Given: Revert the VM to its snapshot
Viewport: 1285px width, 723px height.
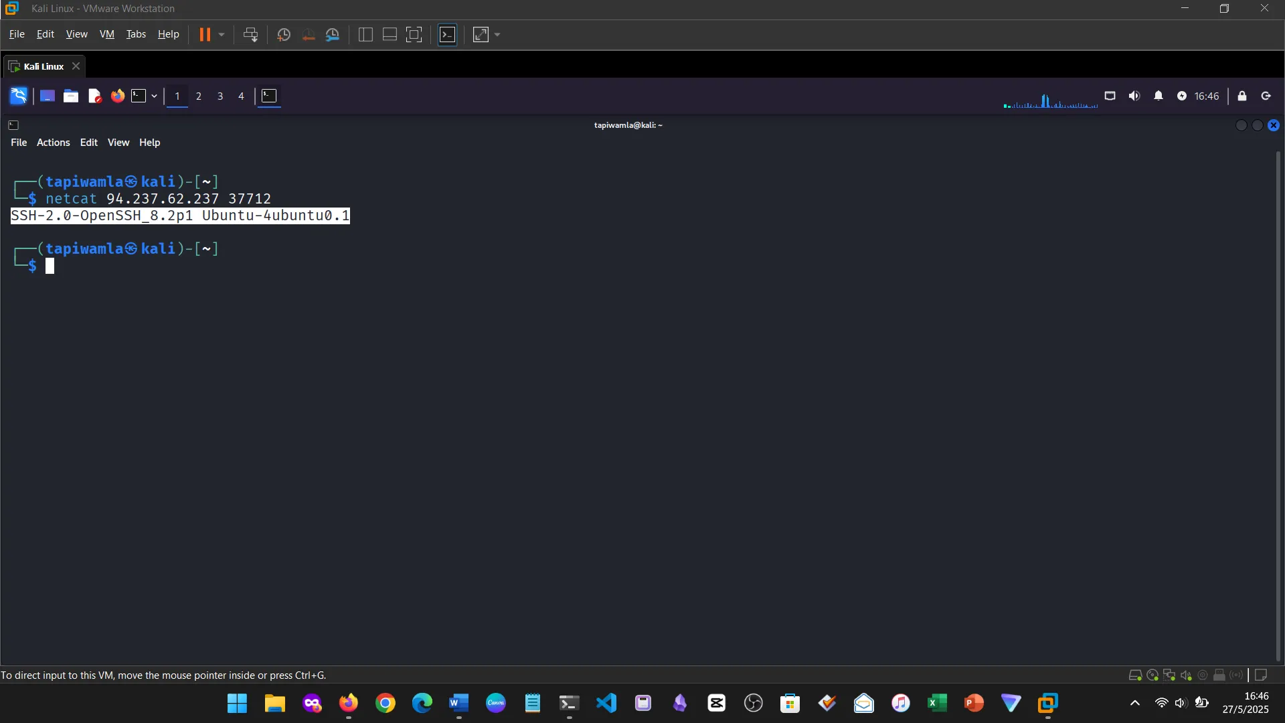Looking at the screenshot, I should [x=308, y=34].
